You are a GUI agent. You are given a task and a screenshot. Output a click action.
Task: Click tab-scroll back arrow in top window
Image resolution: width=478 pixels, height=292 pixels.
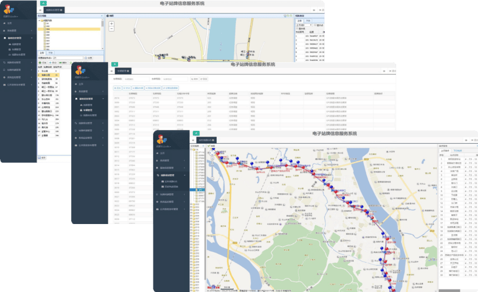point(40,10)
